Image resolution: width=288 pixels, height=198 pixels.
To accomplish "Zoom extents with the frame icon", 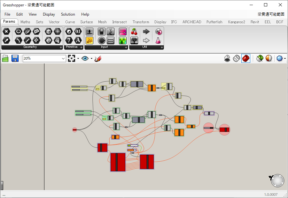I will coord(72,58).
